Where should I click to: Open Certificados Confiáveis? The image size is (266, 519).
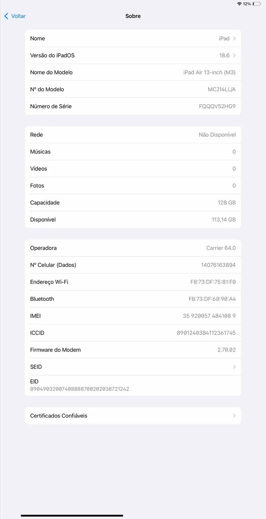[133, 415]
